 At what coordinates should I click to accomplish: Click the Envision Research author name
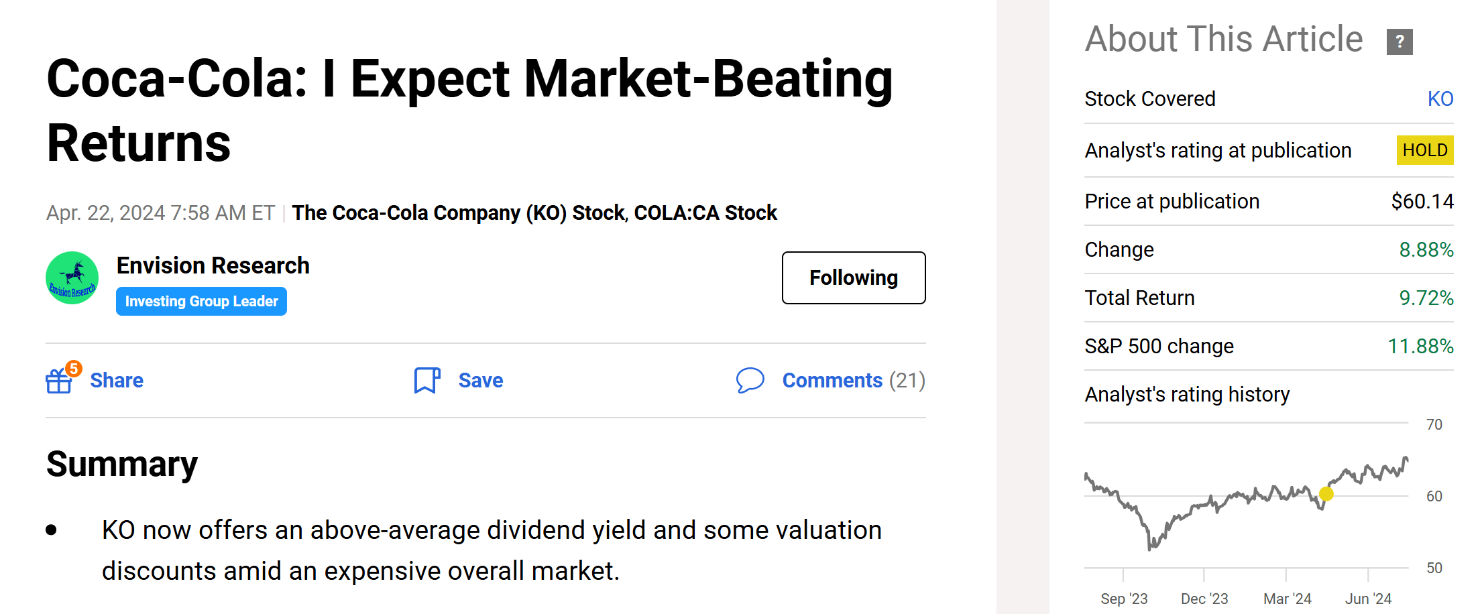(213, 265)
